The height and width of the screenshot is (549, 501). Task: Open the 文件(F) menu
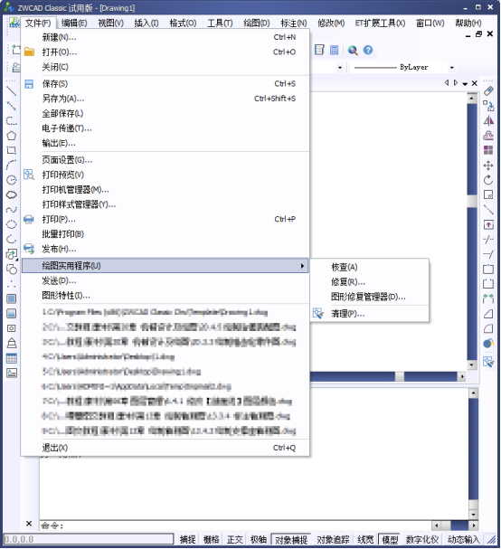coord(38,24)
